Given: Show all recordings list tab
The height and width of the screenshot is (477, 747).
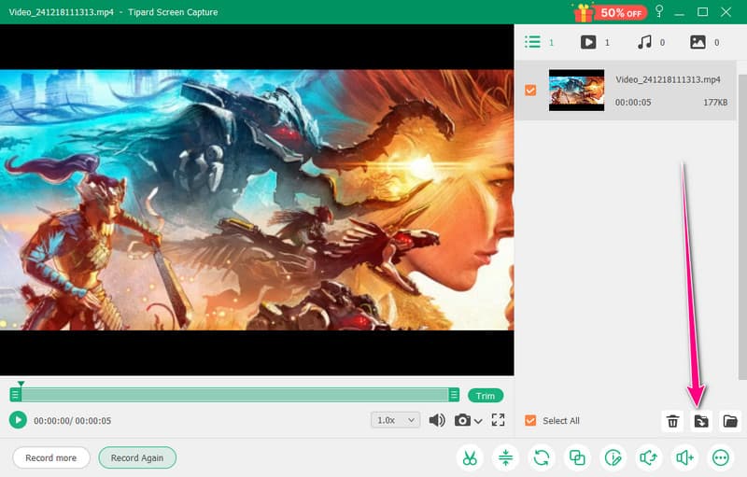Looking at the screenshot, I should (540, 42).
